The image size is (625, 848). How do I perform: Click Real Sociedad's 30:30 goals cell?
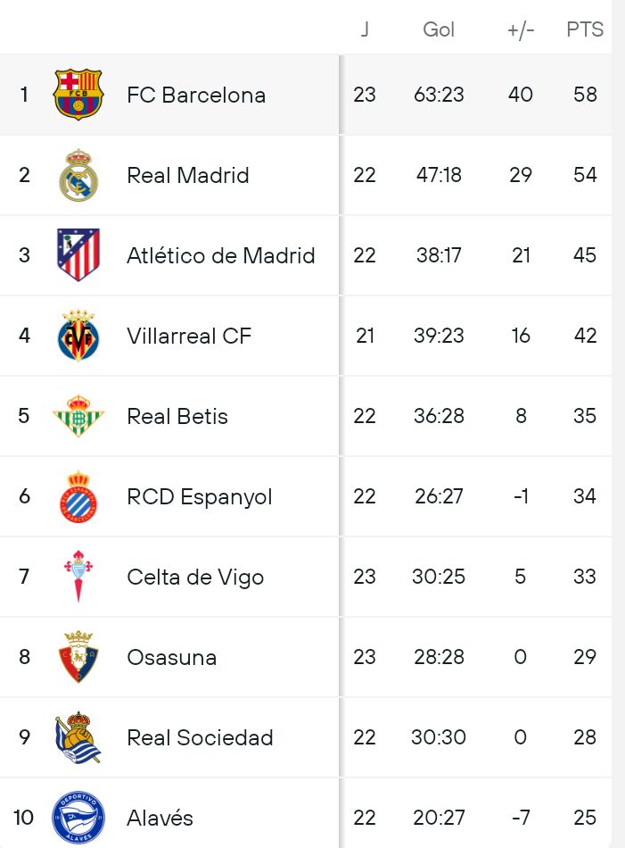pos(439,737)
